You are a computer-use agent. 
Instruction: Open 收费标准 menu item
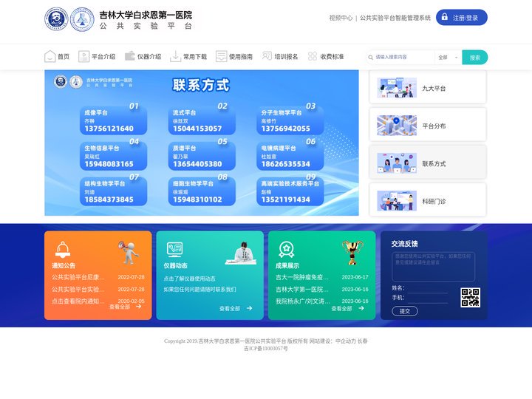pyautogui.click(x=332, y=57)
